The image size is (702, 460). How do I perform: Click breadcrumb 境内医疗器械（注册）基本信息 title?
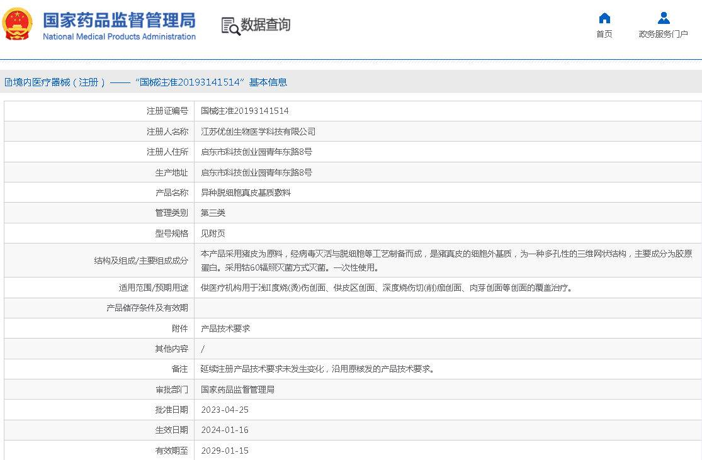tap(150, 82)
